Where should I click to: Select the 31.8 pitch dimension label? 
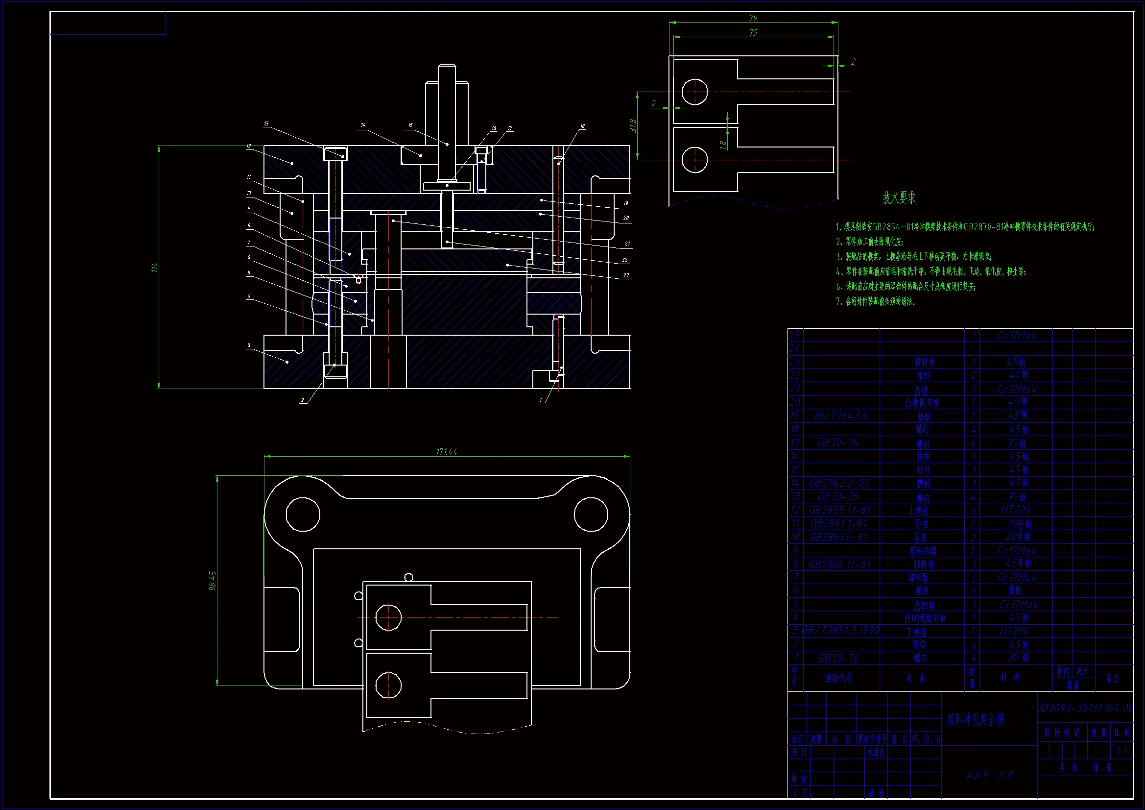pos(633,125)
